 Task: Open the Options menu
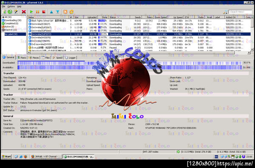point(11,6)
